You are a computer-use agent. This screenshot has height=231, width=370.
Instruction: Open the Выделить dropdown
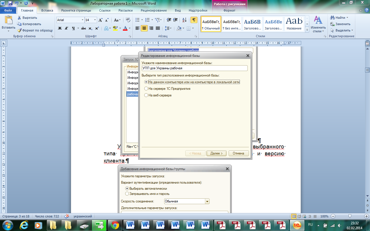342,30
